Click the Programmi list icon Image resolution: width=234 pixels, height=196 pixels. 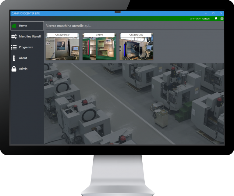point(14,47)
